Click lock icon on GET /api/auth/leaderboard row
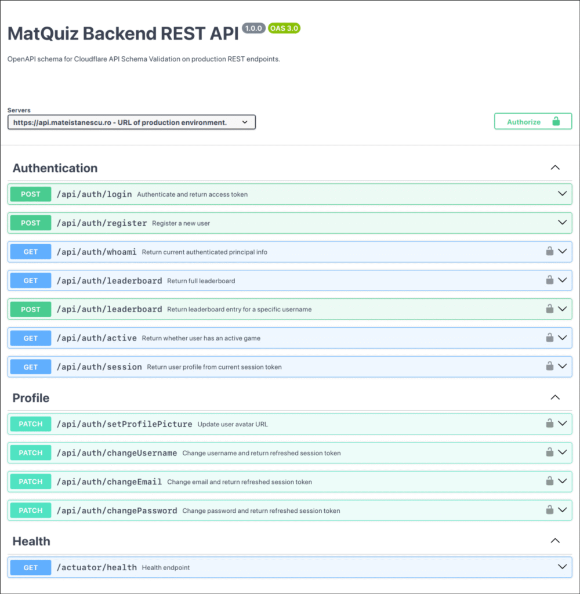This screenshot has width=580, height=594. [549, 280]
